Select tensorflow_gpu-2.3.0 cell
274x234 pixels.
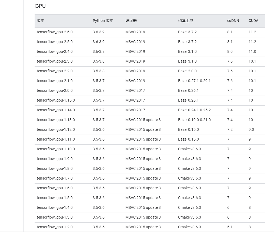(x=55, y=61)
